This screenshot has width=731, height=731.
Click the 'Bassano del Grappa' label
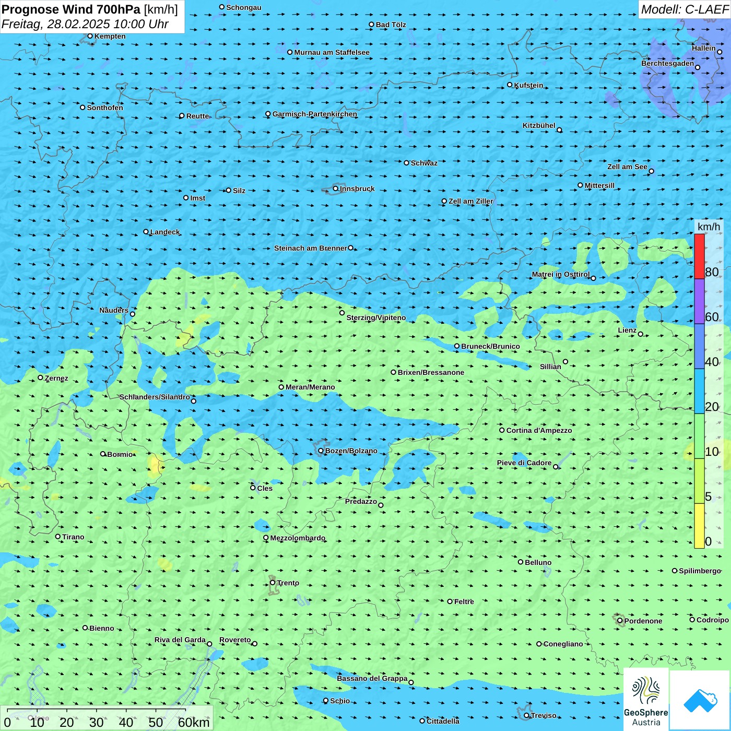(x=372, y=678)
